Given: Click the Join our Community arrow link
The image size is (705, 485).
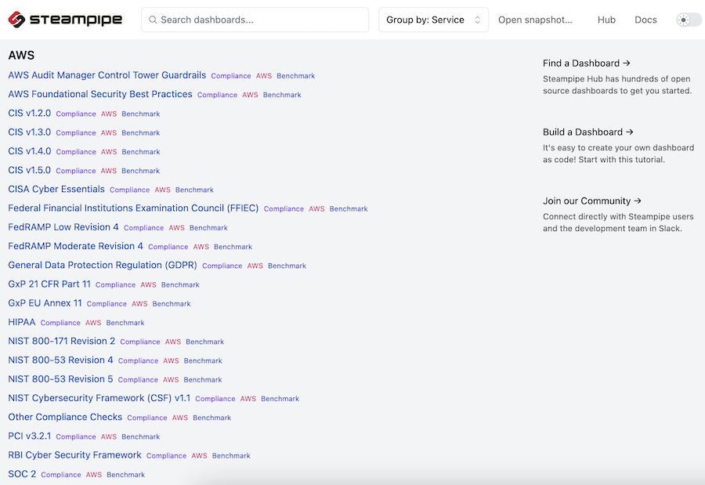Looking at the screenshot, I should [591, 201].
